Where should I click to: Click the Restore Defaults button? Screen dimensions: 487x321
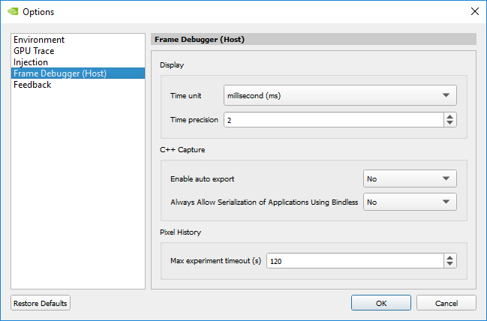pos(41,303)
